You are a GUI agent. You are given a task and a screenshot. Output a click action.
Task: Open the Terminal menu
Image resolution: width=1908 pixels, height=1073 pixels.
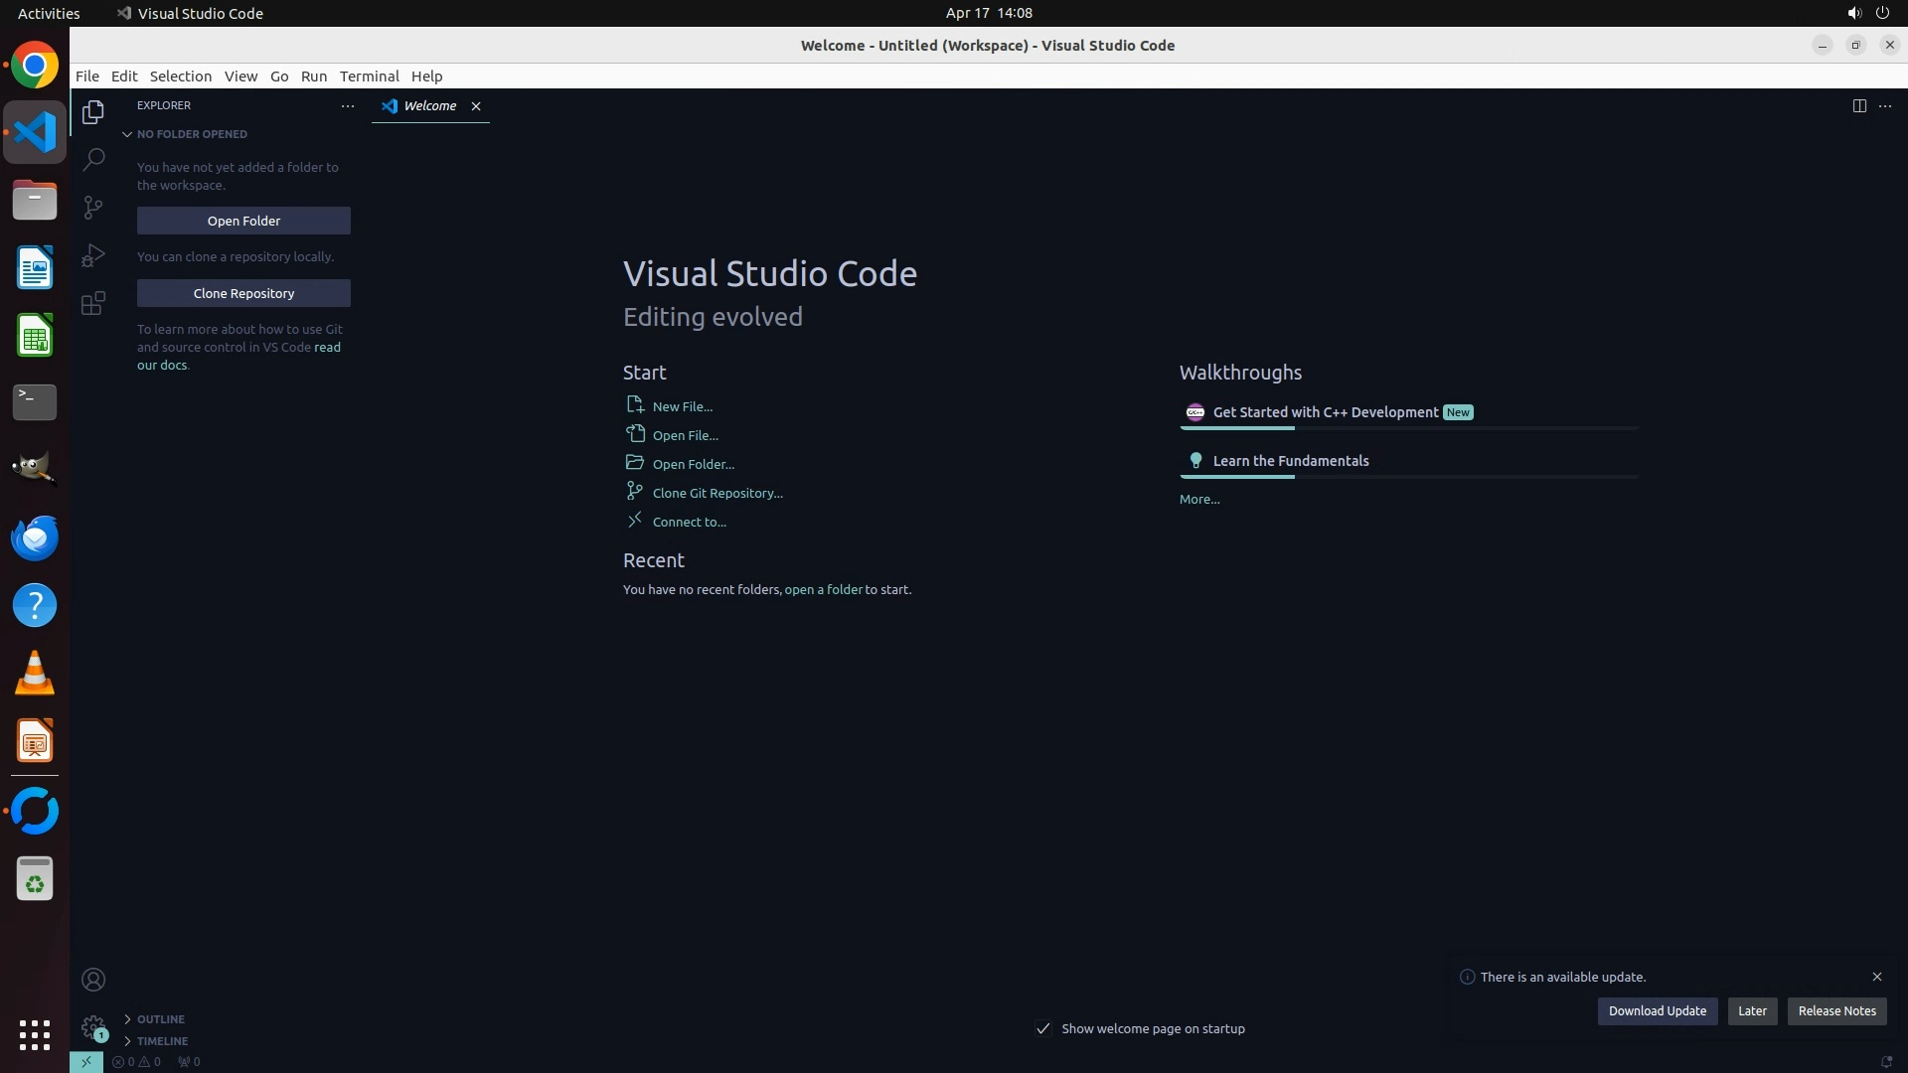point(369,76)
